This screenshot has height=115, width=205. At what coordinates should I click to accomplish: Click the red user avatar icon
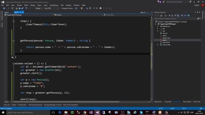coord(203,5)
